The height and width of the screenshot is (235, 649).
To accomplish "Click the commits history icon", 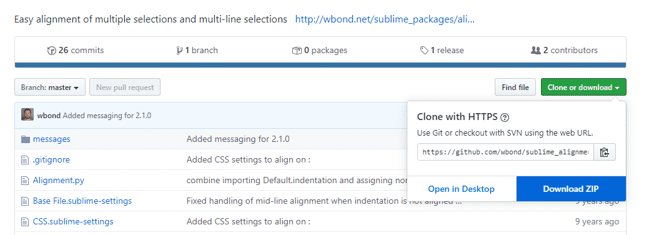I will click(x=52, y=51).
